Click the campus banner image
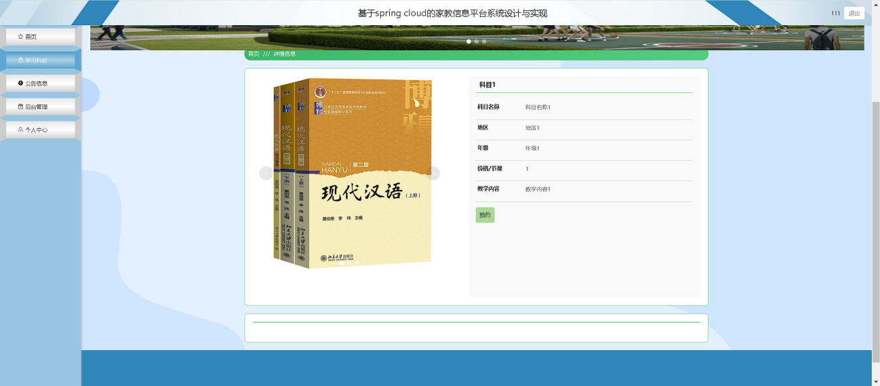Viewport: 880px width, 386px height. click(x=477, y=37)
